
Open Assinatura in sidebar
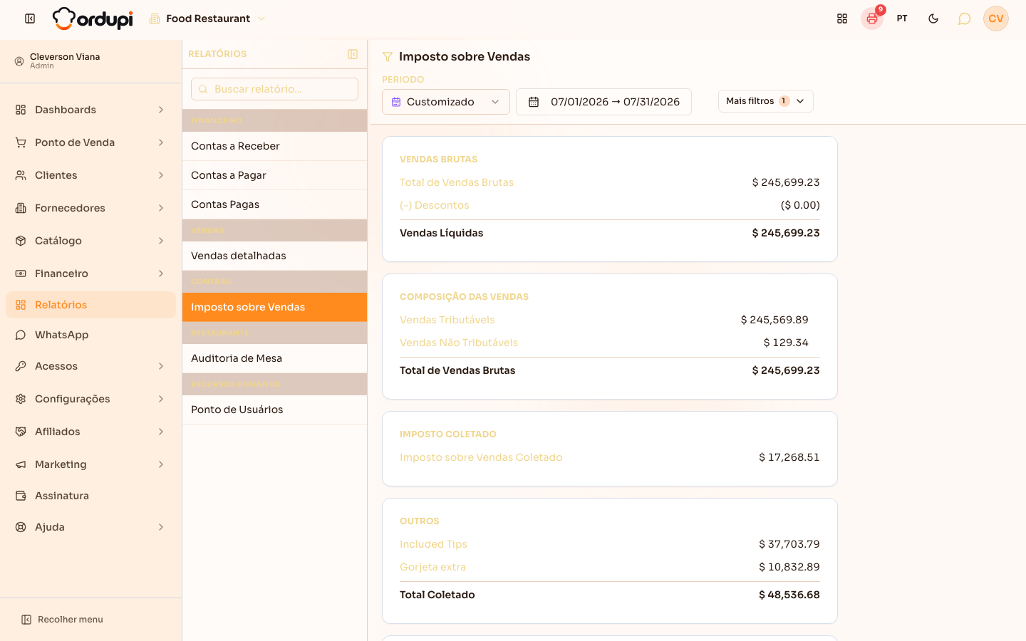click(90, 496)
